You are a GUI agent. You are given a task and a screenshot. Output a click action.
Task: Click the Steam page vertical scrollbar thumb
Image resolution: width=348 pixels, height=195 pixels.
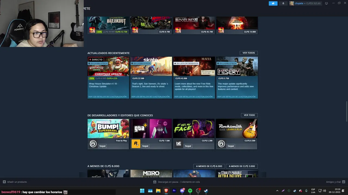346,111
